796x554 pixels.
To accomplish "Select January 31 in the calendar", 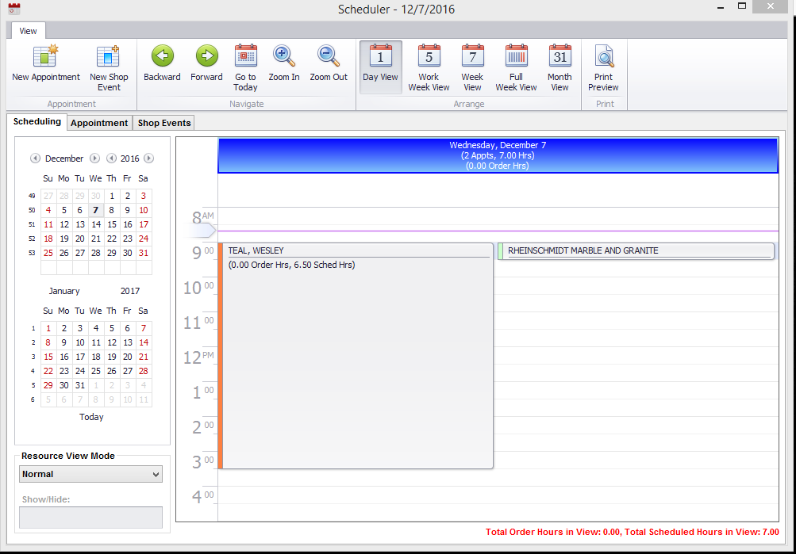I will (x=80, y=385).
